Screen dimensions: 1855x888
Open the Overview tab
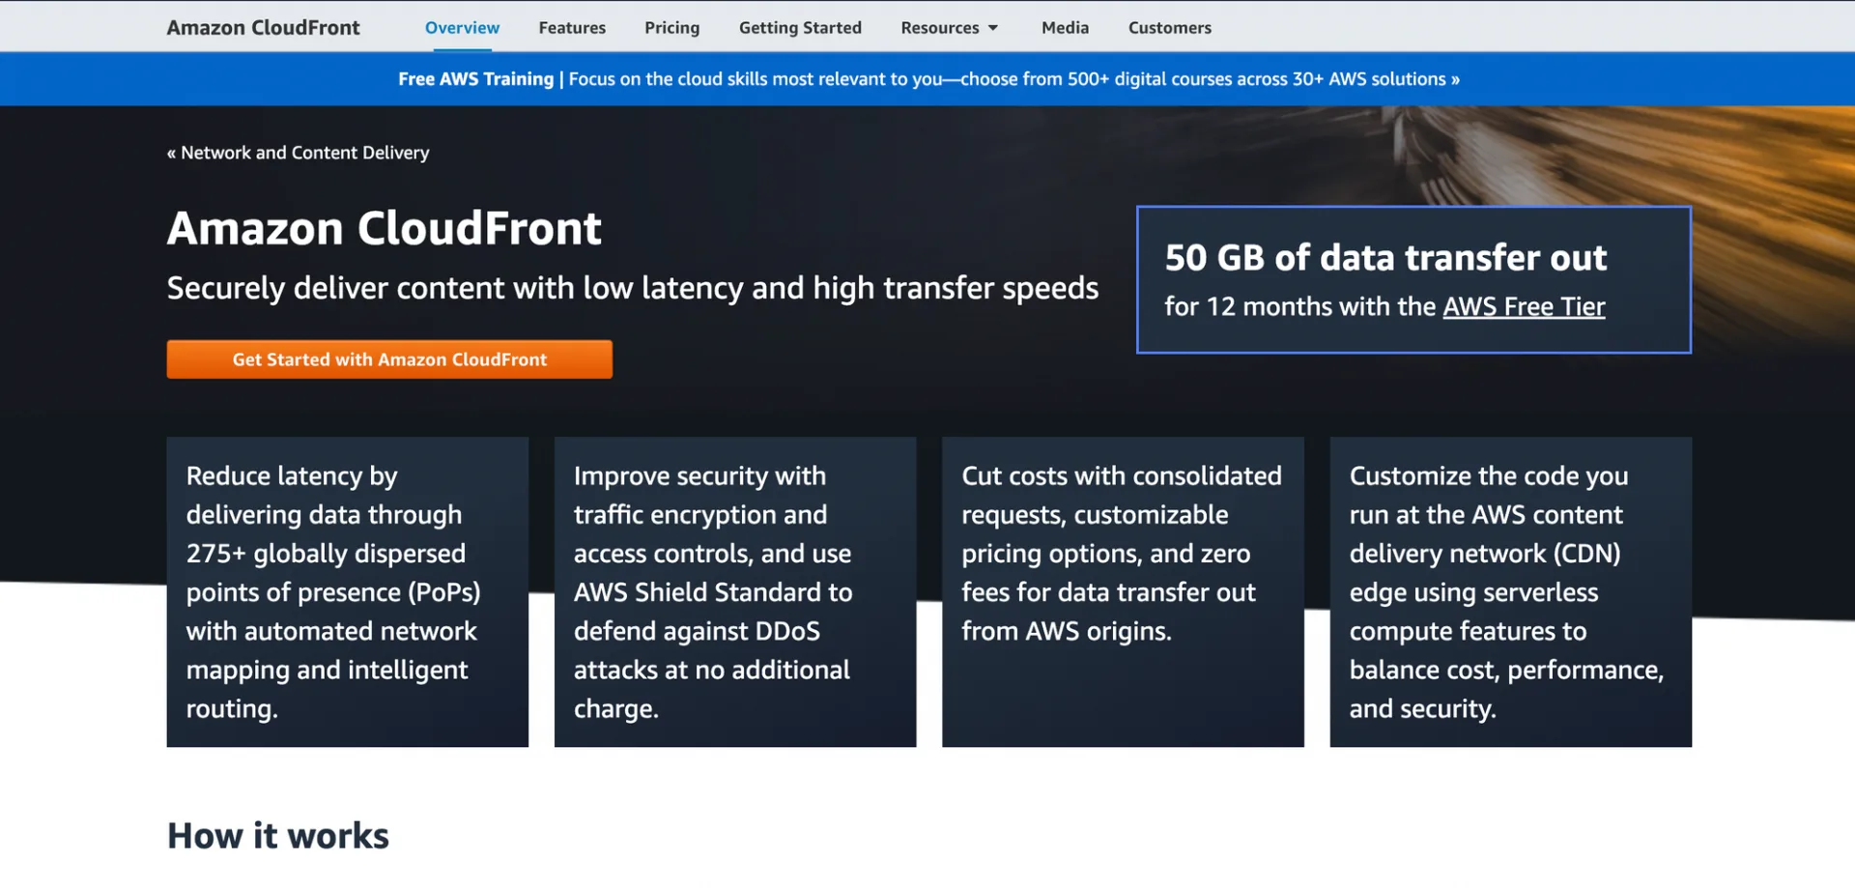pos(462,28)
